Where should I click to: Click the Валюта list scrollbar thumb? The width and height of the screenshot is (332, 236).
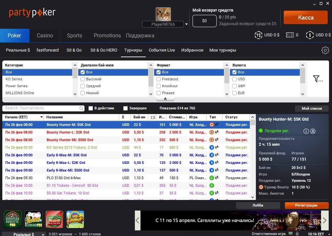pyautogui.click(x=303, y=76)
